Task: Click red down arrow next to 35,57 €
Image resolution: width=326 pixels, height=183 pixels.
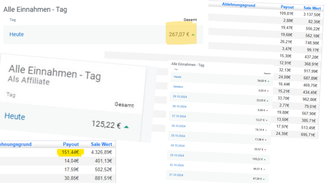Action: tap(265, 150)
